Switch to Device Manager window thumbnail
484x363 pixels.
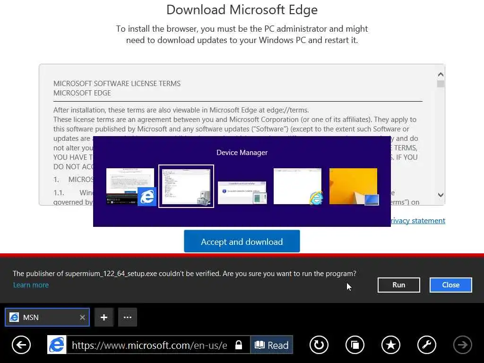click(186, 186)
